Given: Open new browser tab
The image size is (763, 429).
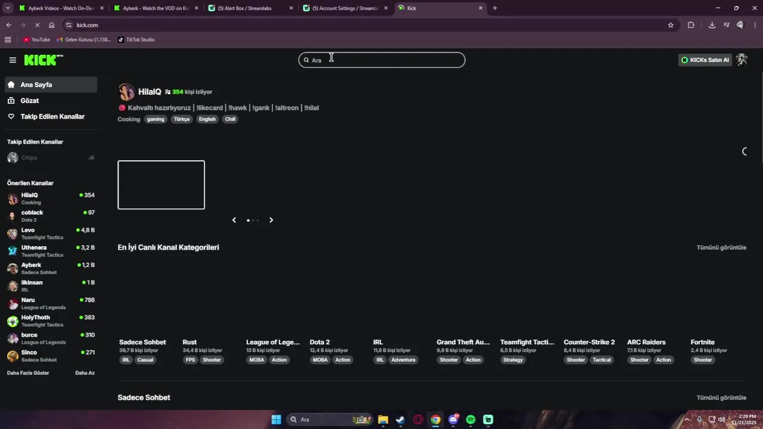Looking at the screenshot, I should [x=495, y=8].
